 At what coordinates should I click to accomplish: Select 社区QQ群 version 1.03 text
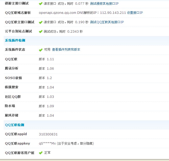(46, 97)
